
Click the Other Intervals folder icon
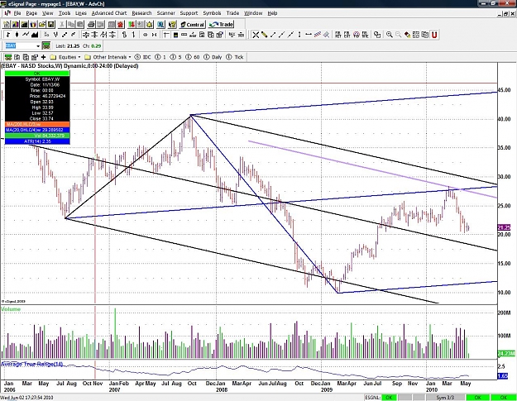[x=88, y=57]
